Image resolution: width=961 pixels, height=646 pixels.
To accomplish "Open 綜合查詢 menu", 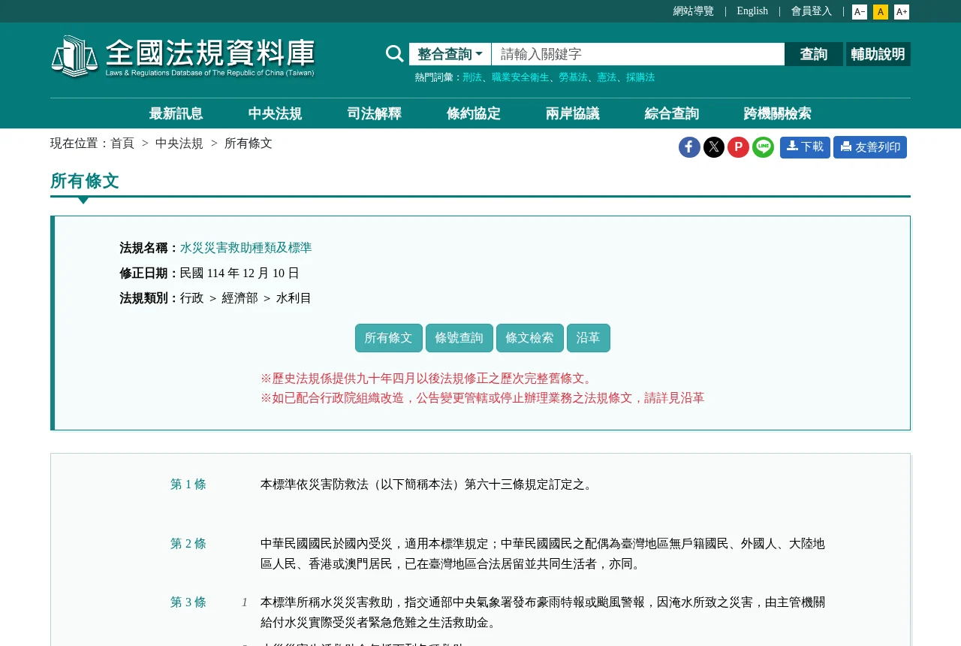I will (x=671, y=114).
